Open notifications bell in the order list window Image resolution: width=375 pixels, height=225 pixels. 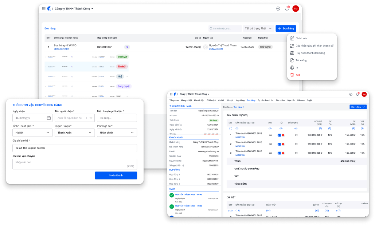pyautogui.click(x=287, y=9)
